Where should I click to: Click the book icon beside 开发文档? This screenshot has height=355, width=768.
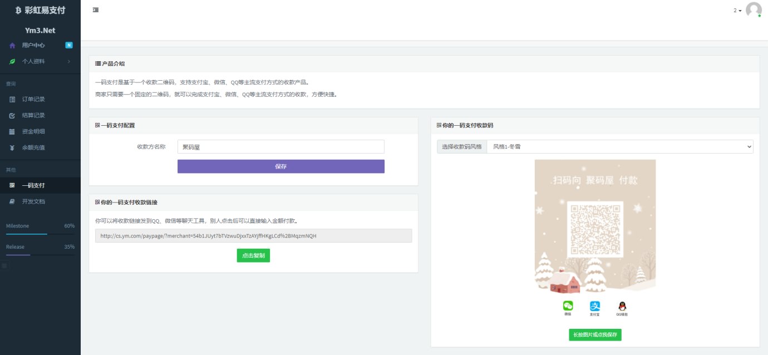(x=12, y=201)
